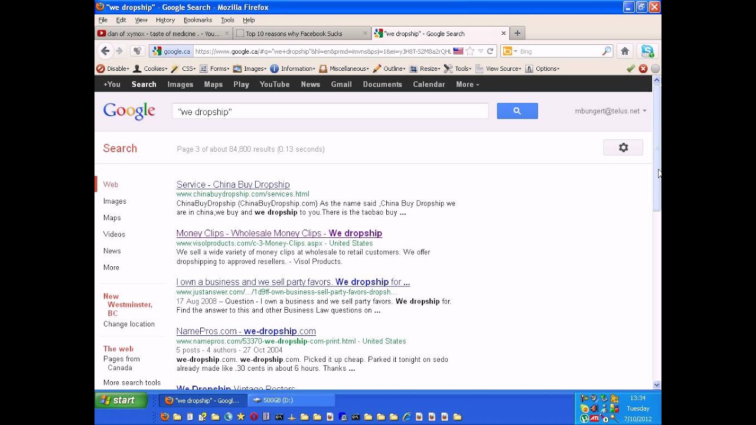Click the grey circle status icon in developer toolbar
The height and width of the screenshot is (425, 756).
point(655,68)
